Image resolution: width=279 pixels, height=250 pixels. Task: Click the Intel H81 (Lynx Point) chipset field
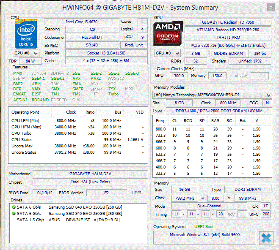point(90,182)
